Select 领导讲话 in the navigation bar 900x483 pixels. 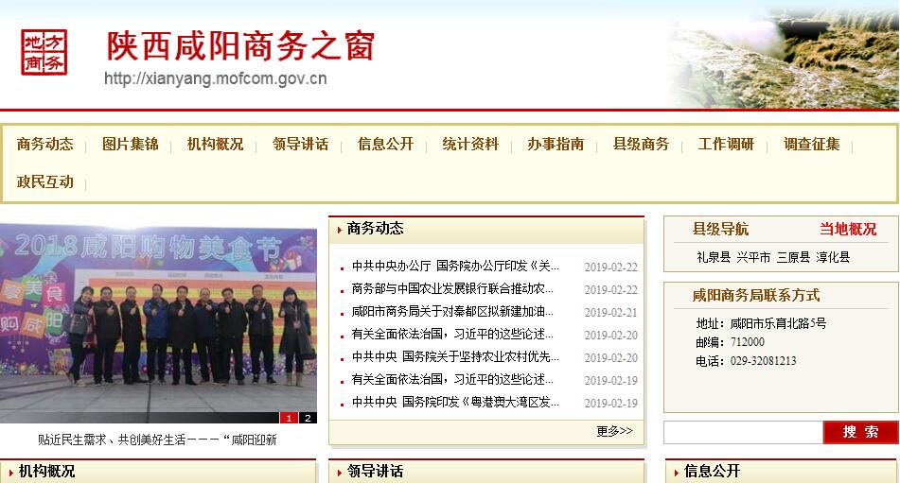(300, 144)
